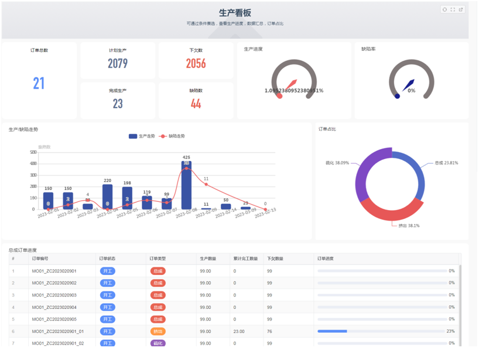Click the tallest bar labeled 425 in chart

click(x=186, y=187)
